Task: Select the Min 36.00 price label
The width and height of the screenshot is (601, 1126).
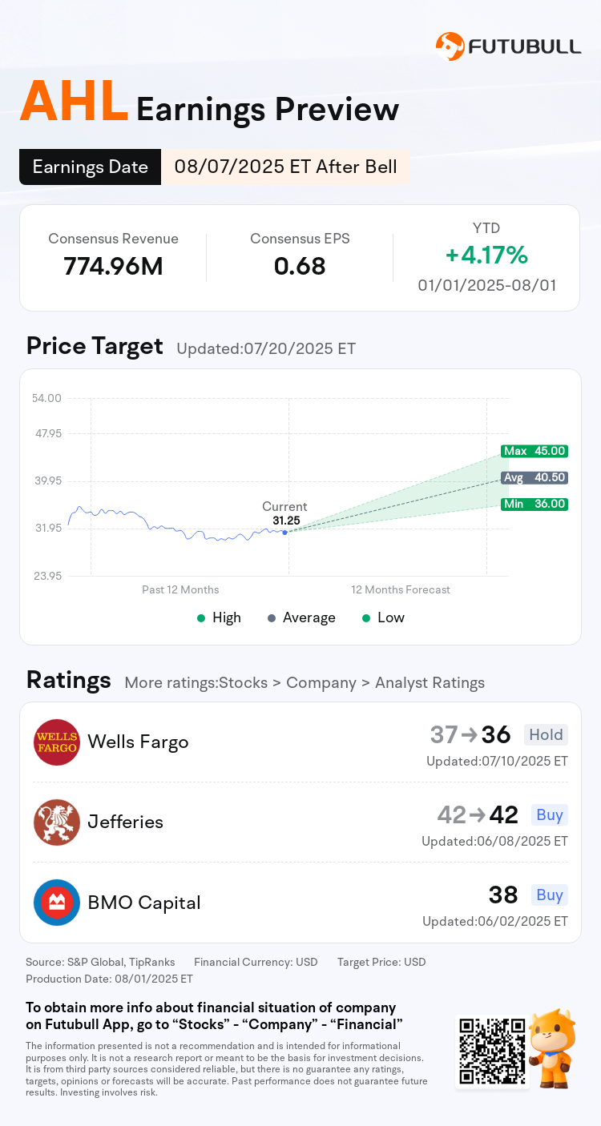Action: [534, 504]
